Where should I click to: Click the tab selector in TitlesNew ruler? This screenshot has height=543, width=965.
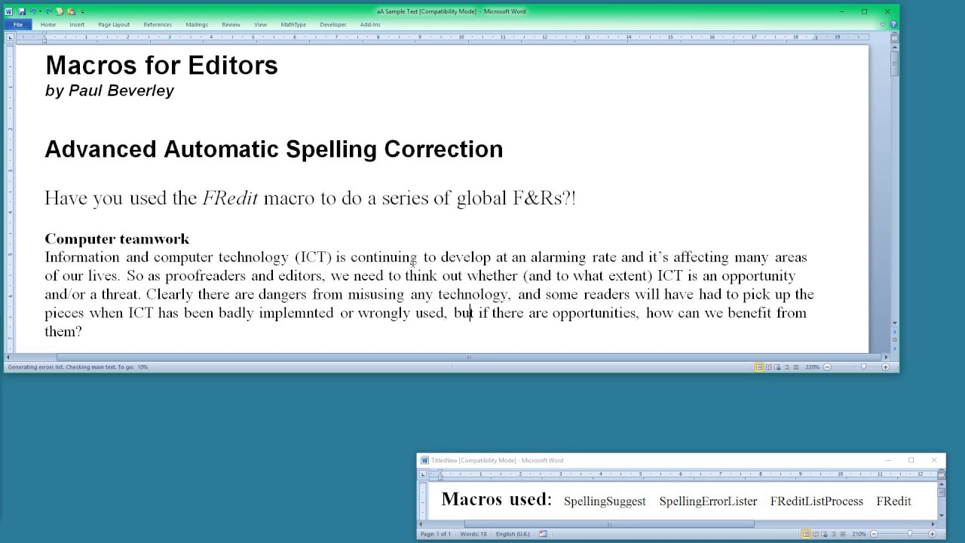423,474
